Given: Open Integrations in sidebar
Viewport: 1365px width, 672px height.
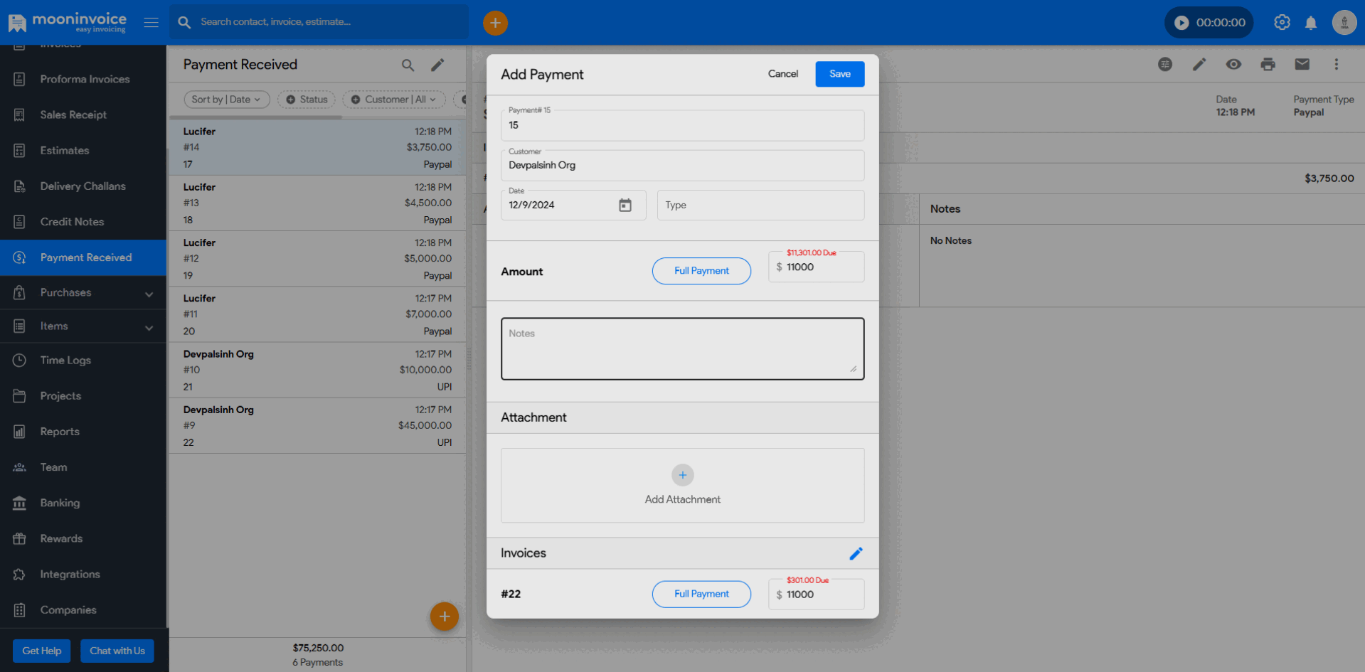Looking at the screenshot, I should pyautogui.click(x=83, y=574).
